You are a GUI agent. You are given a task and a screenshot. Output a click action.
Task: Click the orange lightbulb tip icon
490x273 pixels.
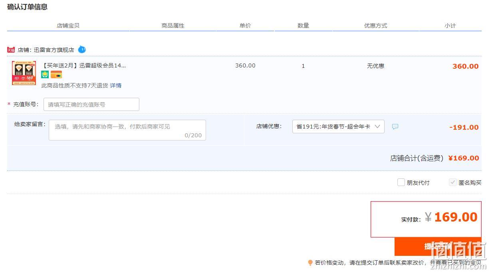pyautogui.click(x=310, y=263)
